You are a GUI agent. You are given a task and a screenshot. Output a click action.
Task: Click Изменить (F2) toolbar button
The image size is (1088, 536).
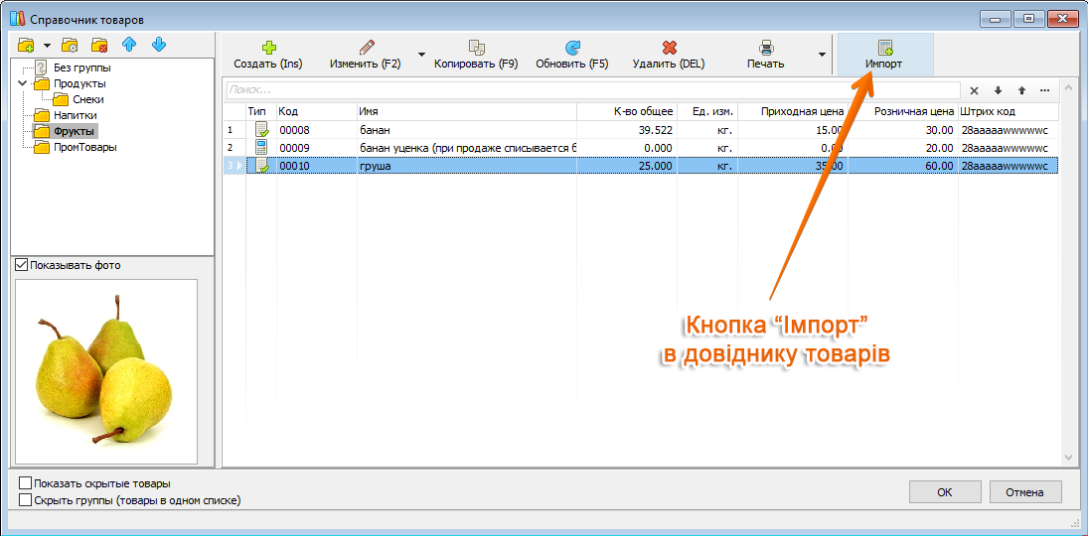[366, 55]
